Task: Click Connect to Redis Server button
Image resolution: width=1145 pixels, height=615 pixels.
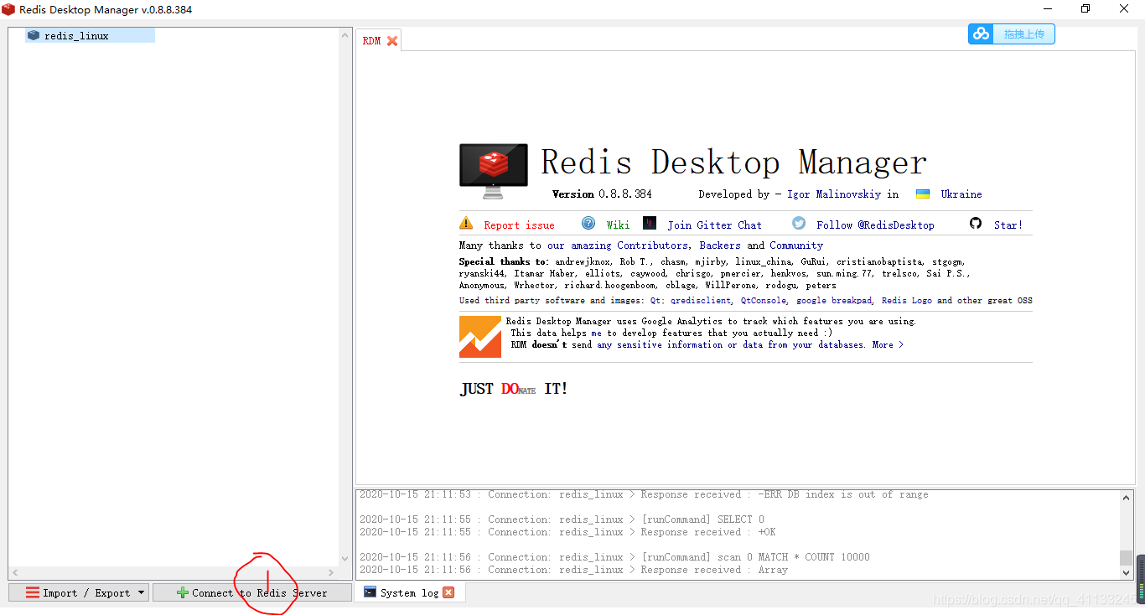Action: [252, 592]
